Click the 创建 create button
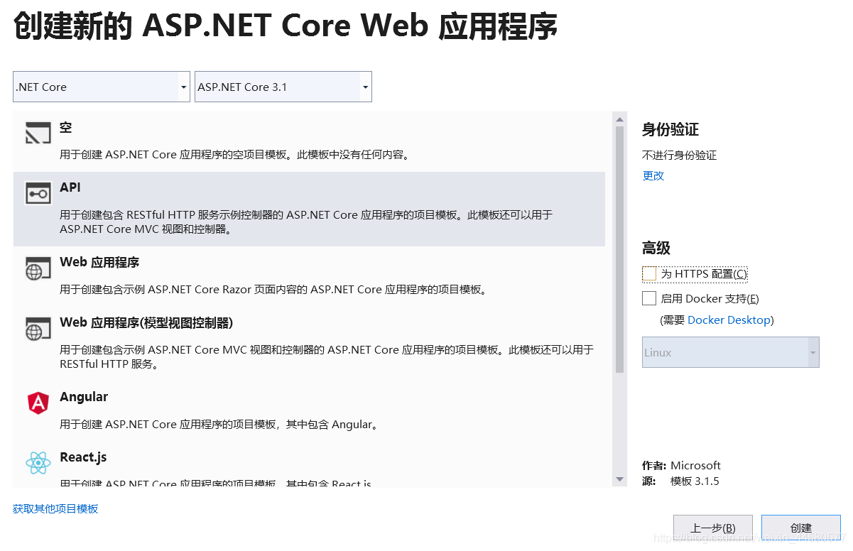Screen dimensions: 853x551 801,528
